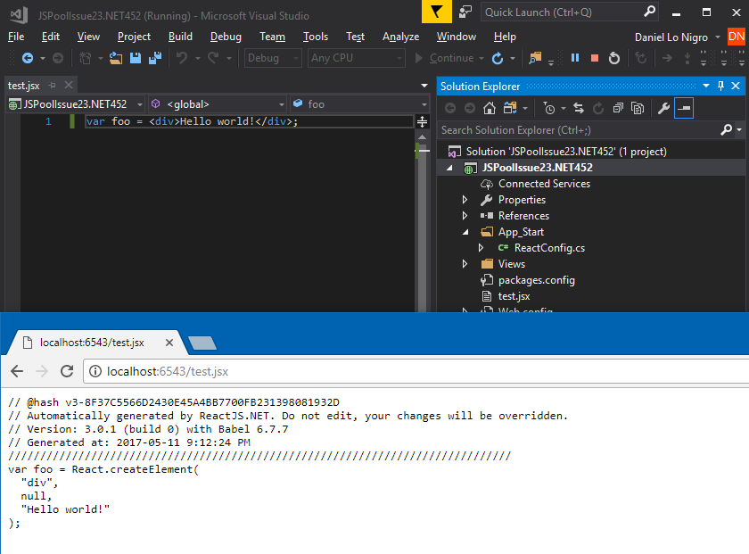The image size is (749, 554).
Task: Toggle the Solution Explorer auto-hide pin
Action: click(720, 86)
